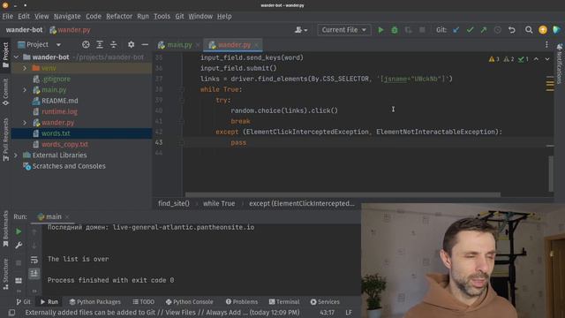Collapse the wander-bot root folder
This screenshot has height=318, width=565.
[16, 57]
